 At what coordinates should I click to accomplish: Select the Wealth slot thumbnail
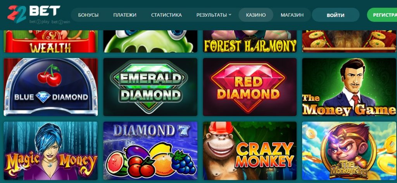[51, 41]
